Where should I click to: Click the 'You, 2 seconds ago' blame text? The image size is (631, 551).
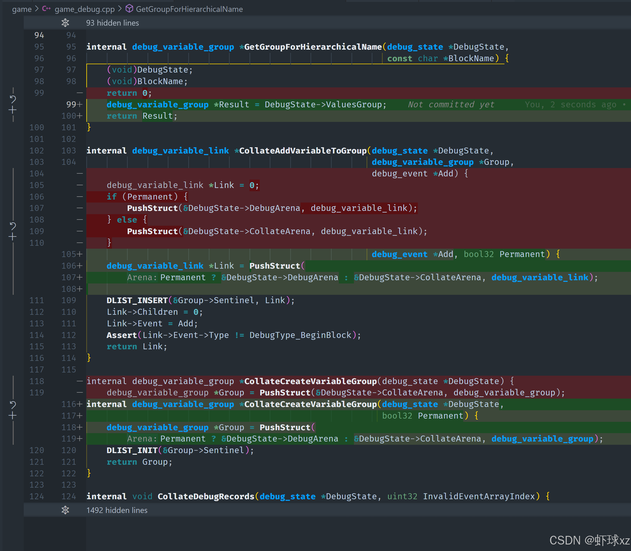click(x=570, y=105)
